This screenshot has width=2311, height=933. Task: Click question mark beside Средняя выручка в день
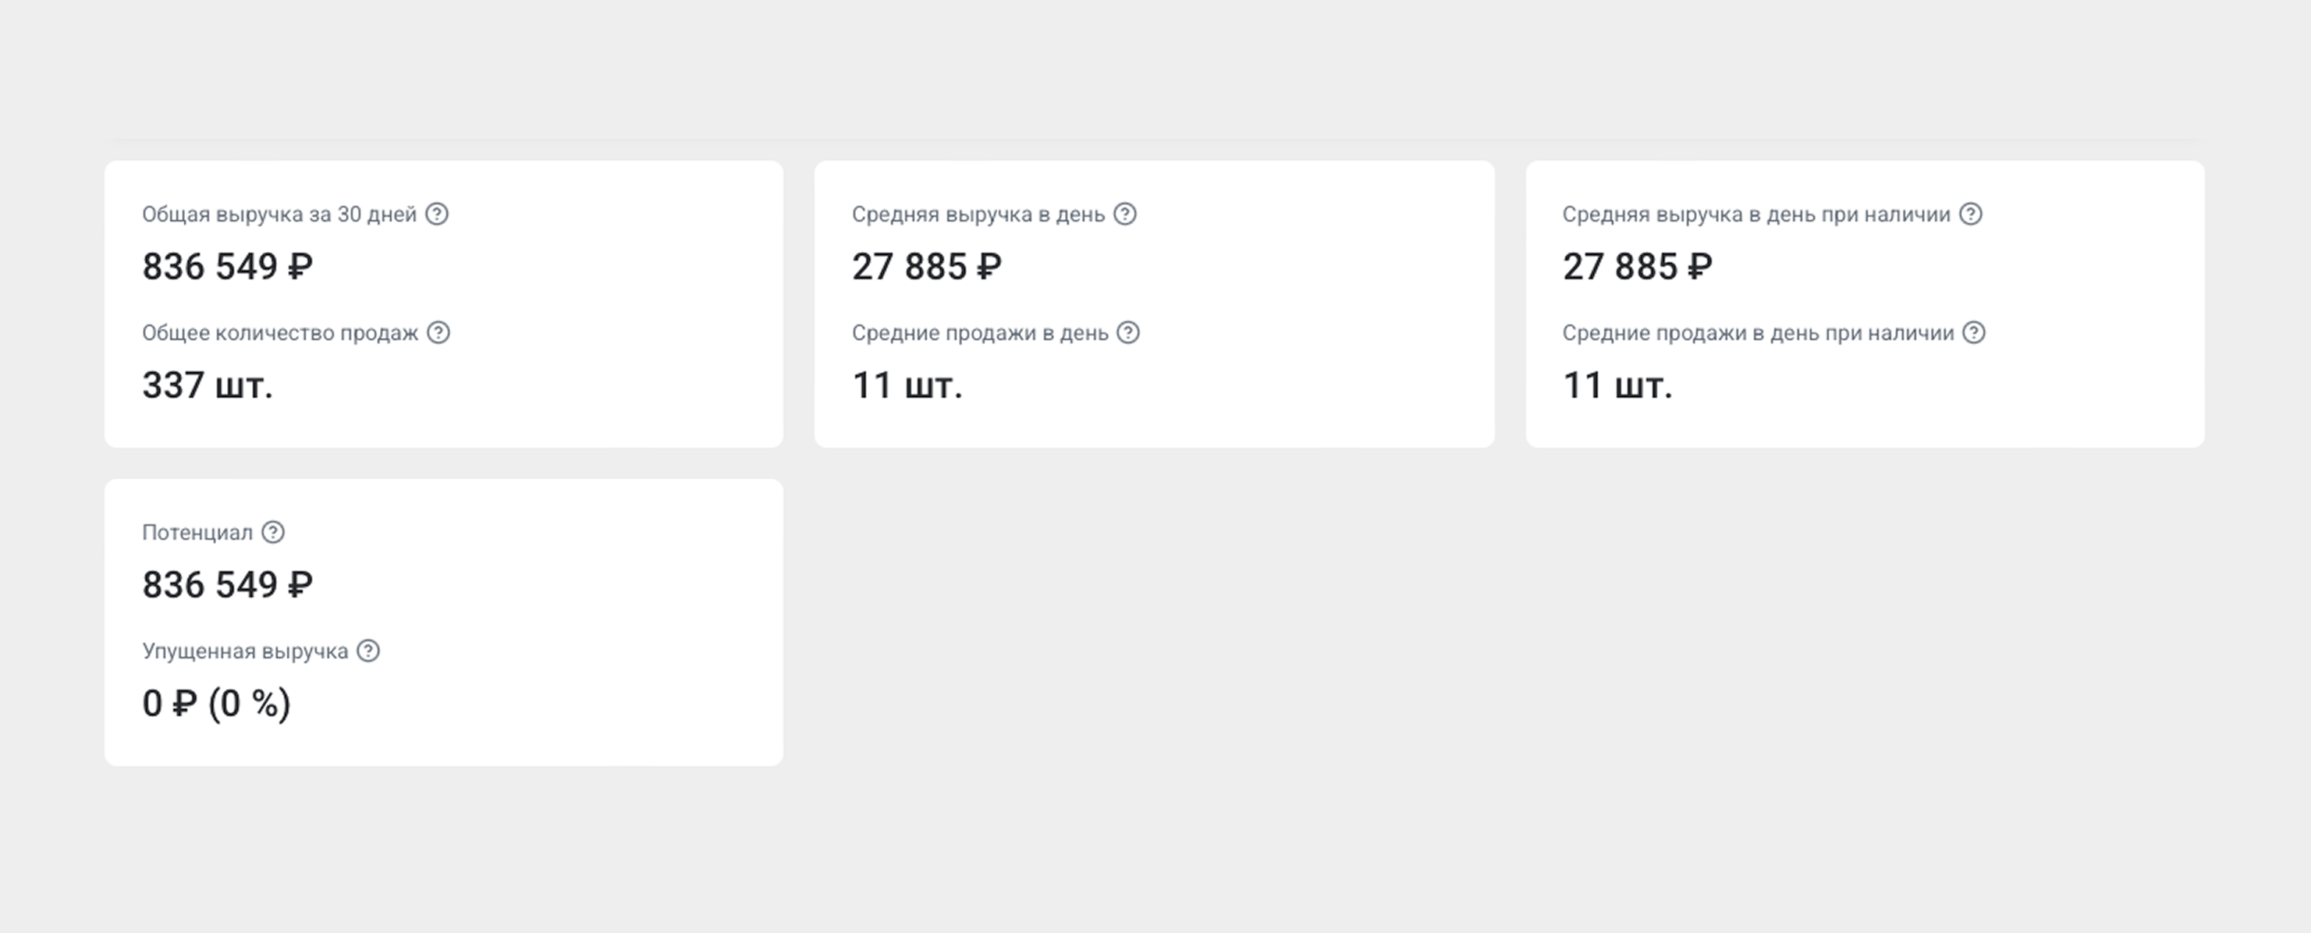(1125, 214)
